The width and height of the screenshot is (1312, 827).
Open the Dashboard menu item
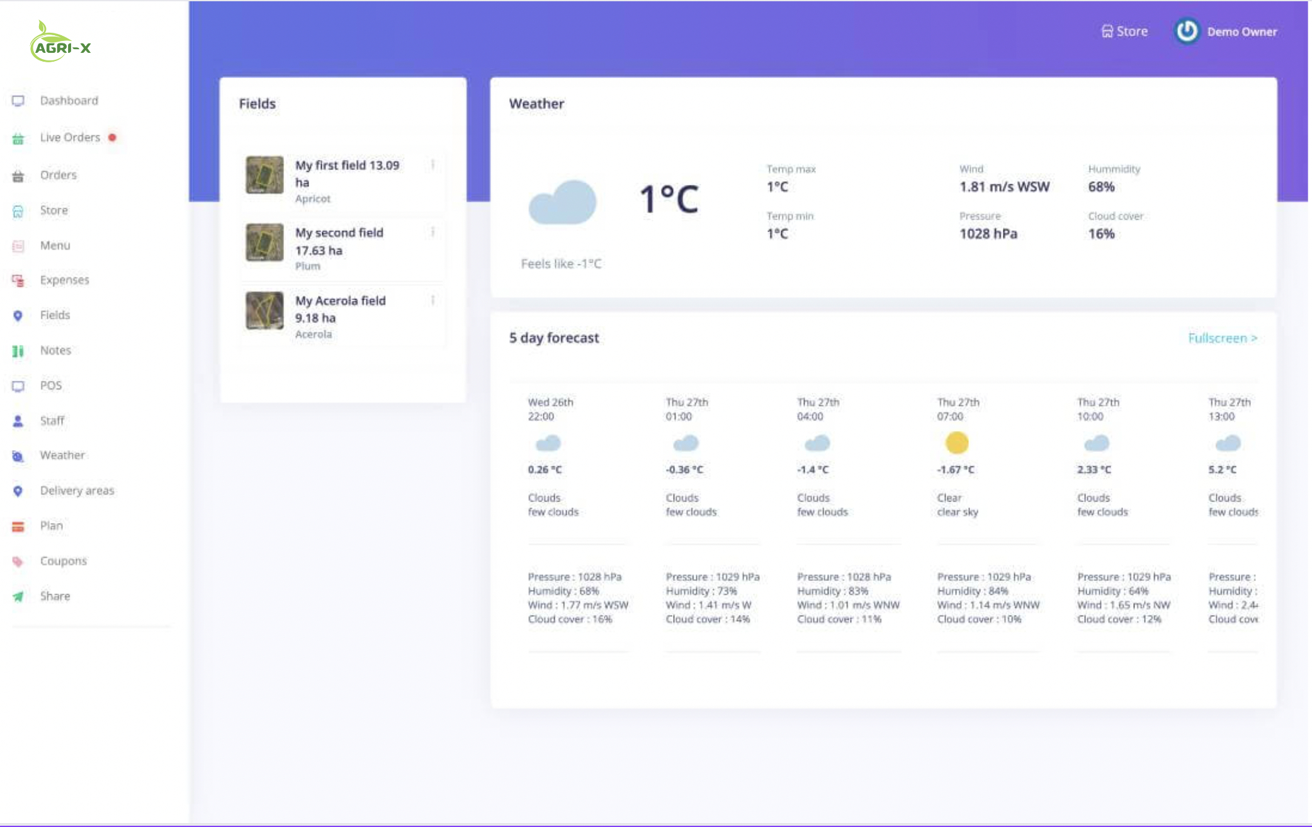click(x=69, y=101)
